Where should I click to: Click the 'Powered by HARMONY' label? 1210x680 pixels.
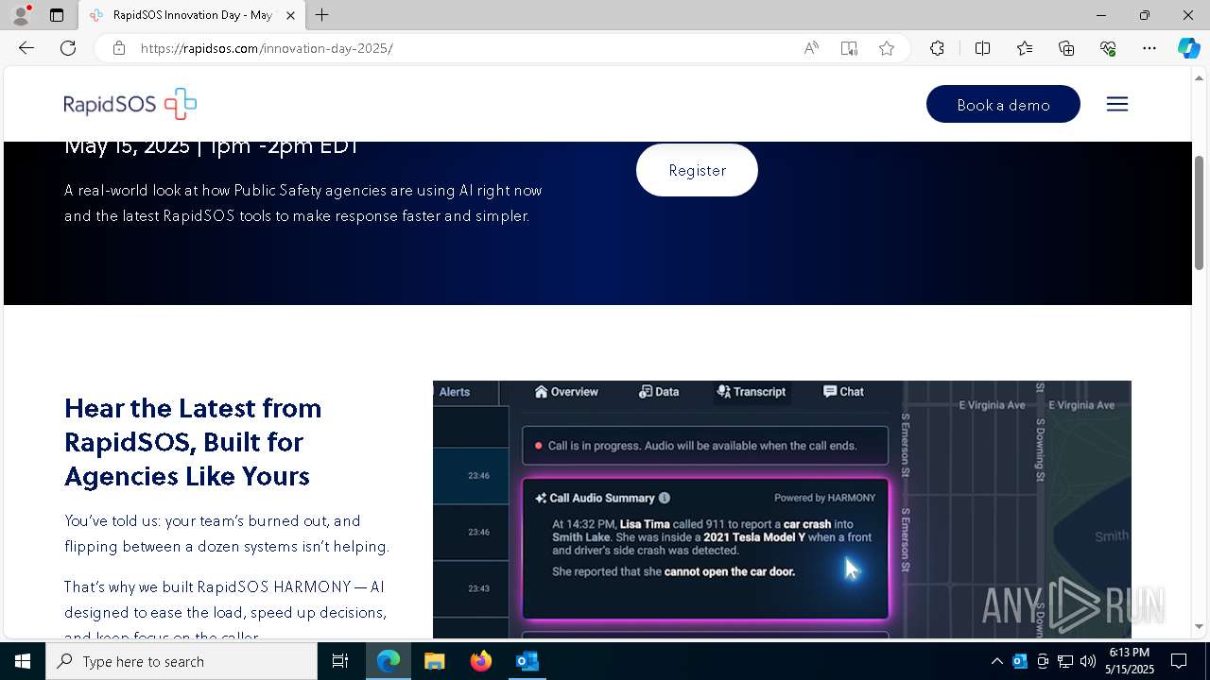(x=824, y=498)
